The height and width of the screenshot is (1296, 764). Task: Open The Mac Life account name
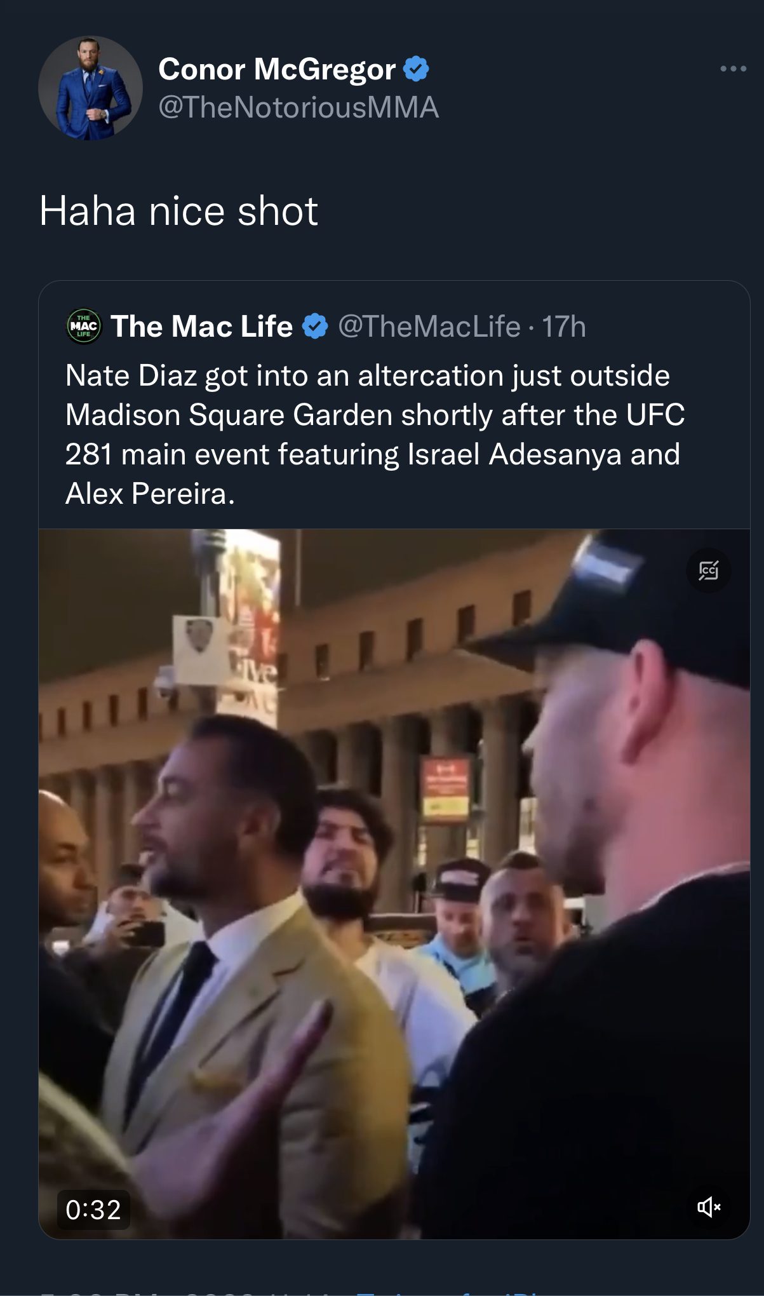click(x=202, y=327)
